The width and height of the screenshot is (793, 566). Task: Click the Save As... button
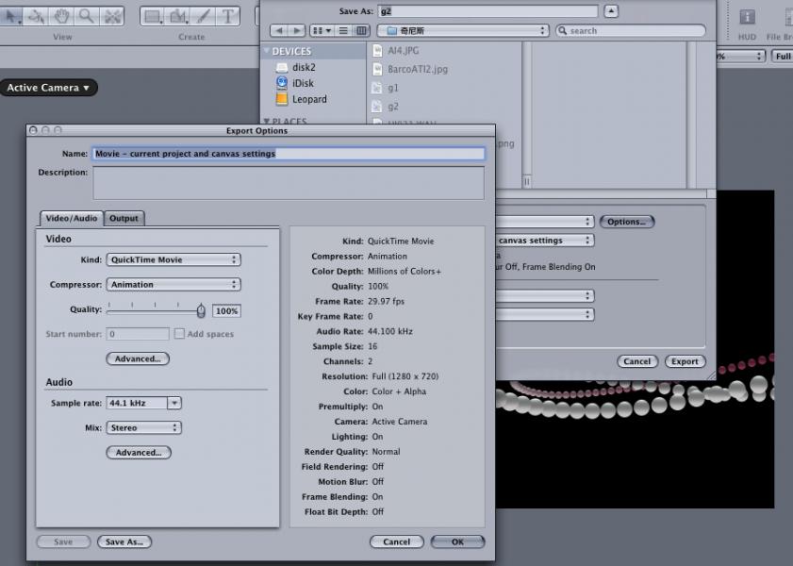point(124,541)
